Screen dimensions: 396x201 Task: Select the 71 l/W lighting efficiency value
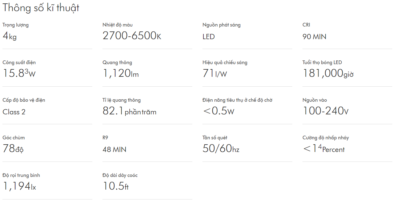pos(215,74)
